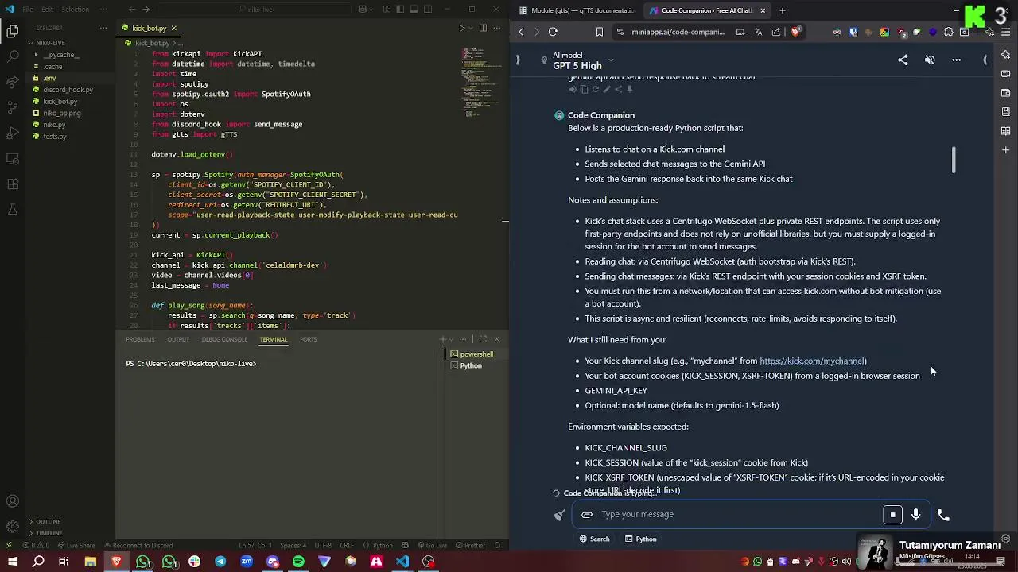
Task: Open the AI model GPT 5 High dropdown
Action: click(583, 61)
